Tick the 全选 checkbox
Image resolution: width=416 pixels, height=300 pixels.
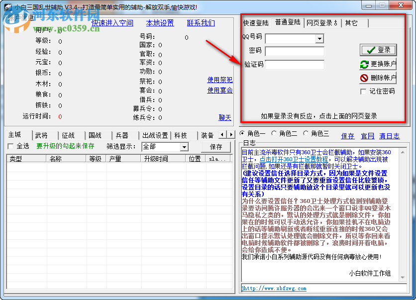click(x=10, y=146)
